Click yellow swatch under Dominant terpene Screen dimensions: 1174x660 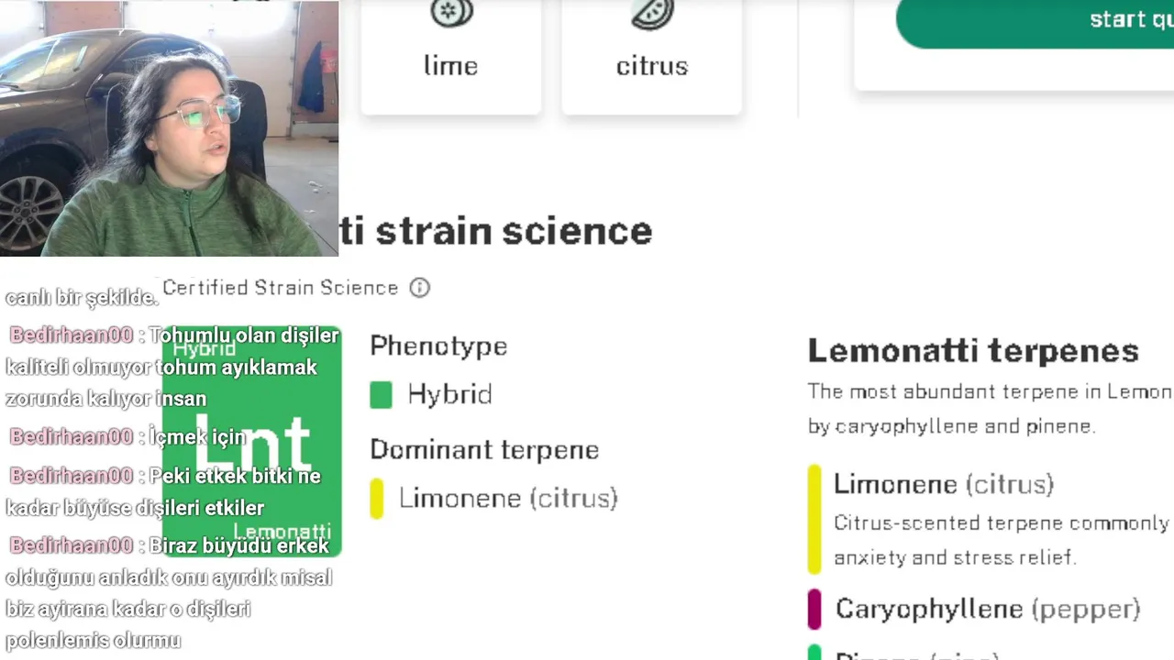376,499
